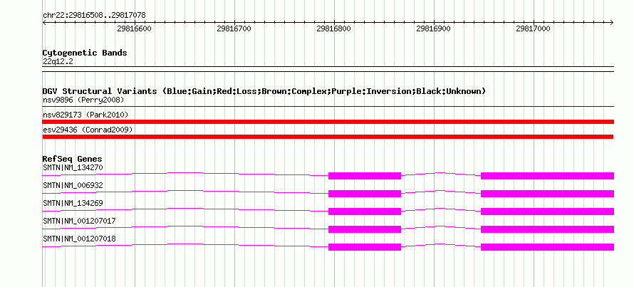Select the DGV Structural Variants track title
The width and height of the screenshot is (634, 287).
pyautogui.click(x=264, y=91)
